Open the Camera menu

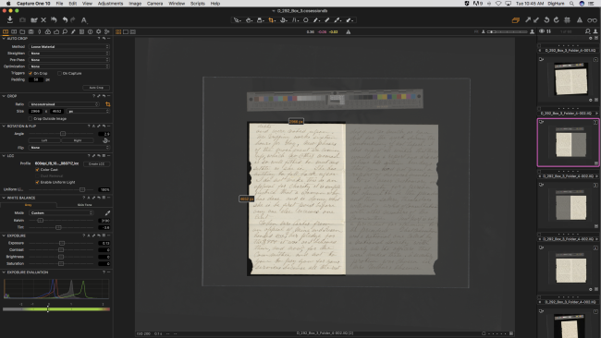coord(154,4)
